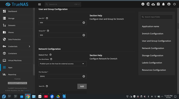Jump to Resources Configuration section

click(x=154, y=70)
